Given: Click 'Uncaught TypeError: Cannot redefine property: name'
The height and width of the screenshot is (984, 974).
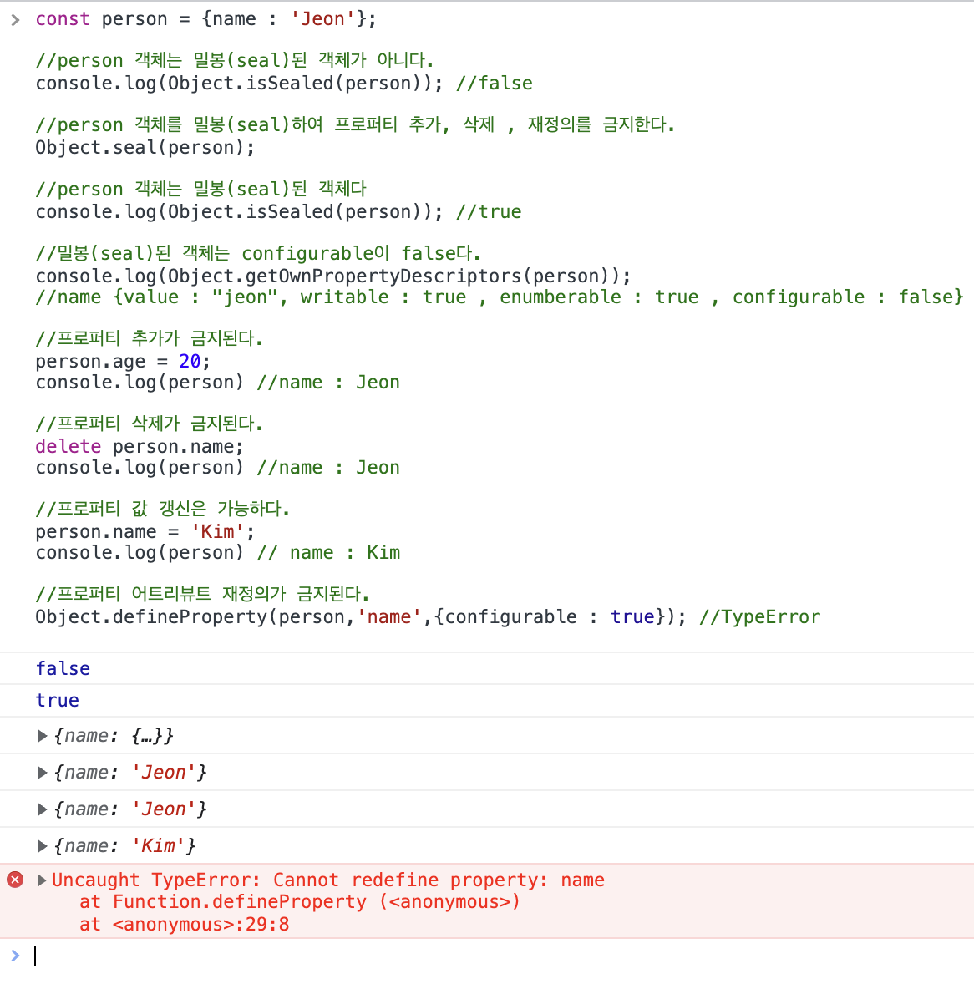Looking at the screenshot, I should coord(328,880).
